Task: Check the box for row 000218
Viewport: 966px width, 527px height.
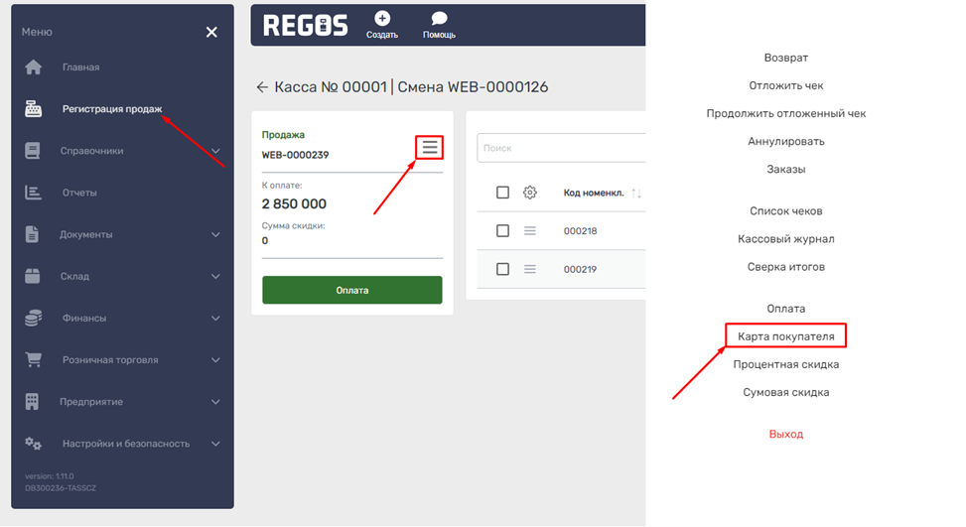Action: pos(502,230)
